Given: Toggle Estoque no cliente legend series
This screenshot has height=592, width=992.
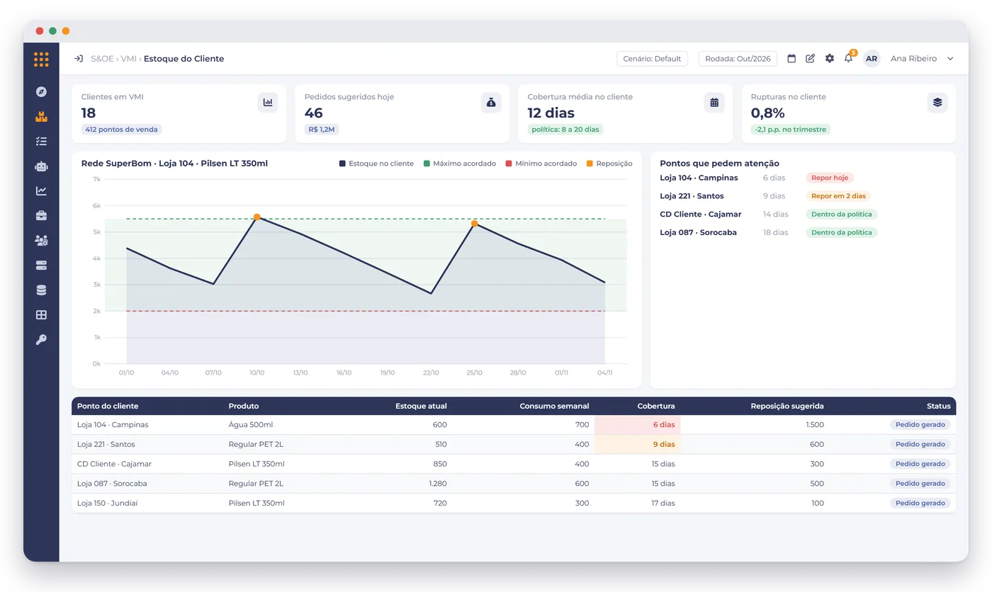Looking at the screenshot, I should [x=376, y=164].
